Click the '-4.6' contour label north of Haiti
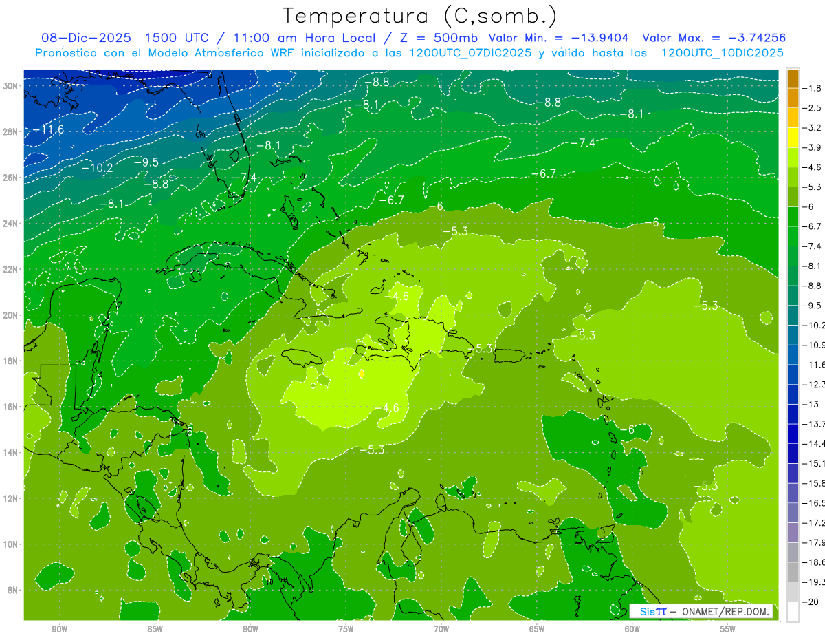 tap(397, 296)
